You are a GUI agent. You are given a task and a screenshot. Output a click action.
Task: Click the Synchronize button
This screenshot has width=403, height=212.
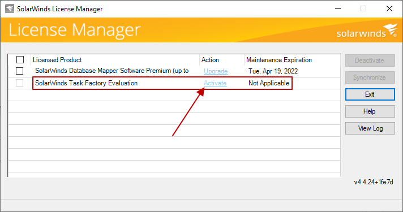(370, 77)
